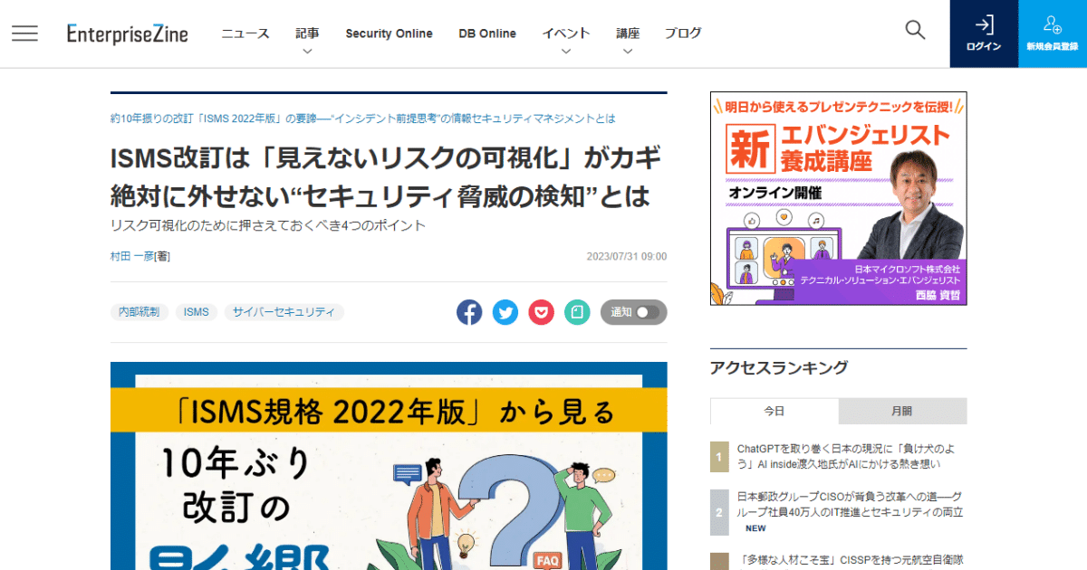The image size is (1087, 570).
Task: Open the エバンジェリスト養成講座 banner ad
Action: (x=839, y=199)
